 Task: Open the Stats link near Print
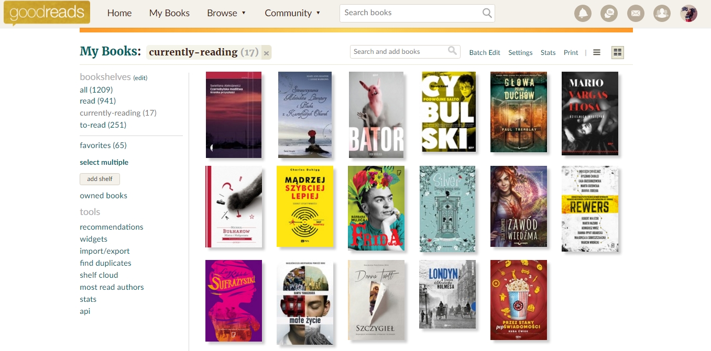coord(548,52)
